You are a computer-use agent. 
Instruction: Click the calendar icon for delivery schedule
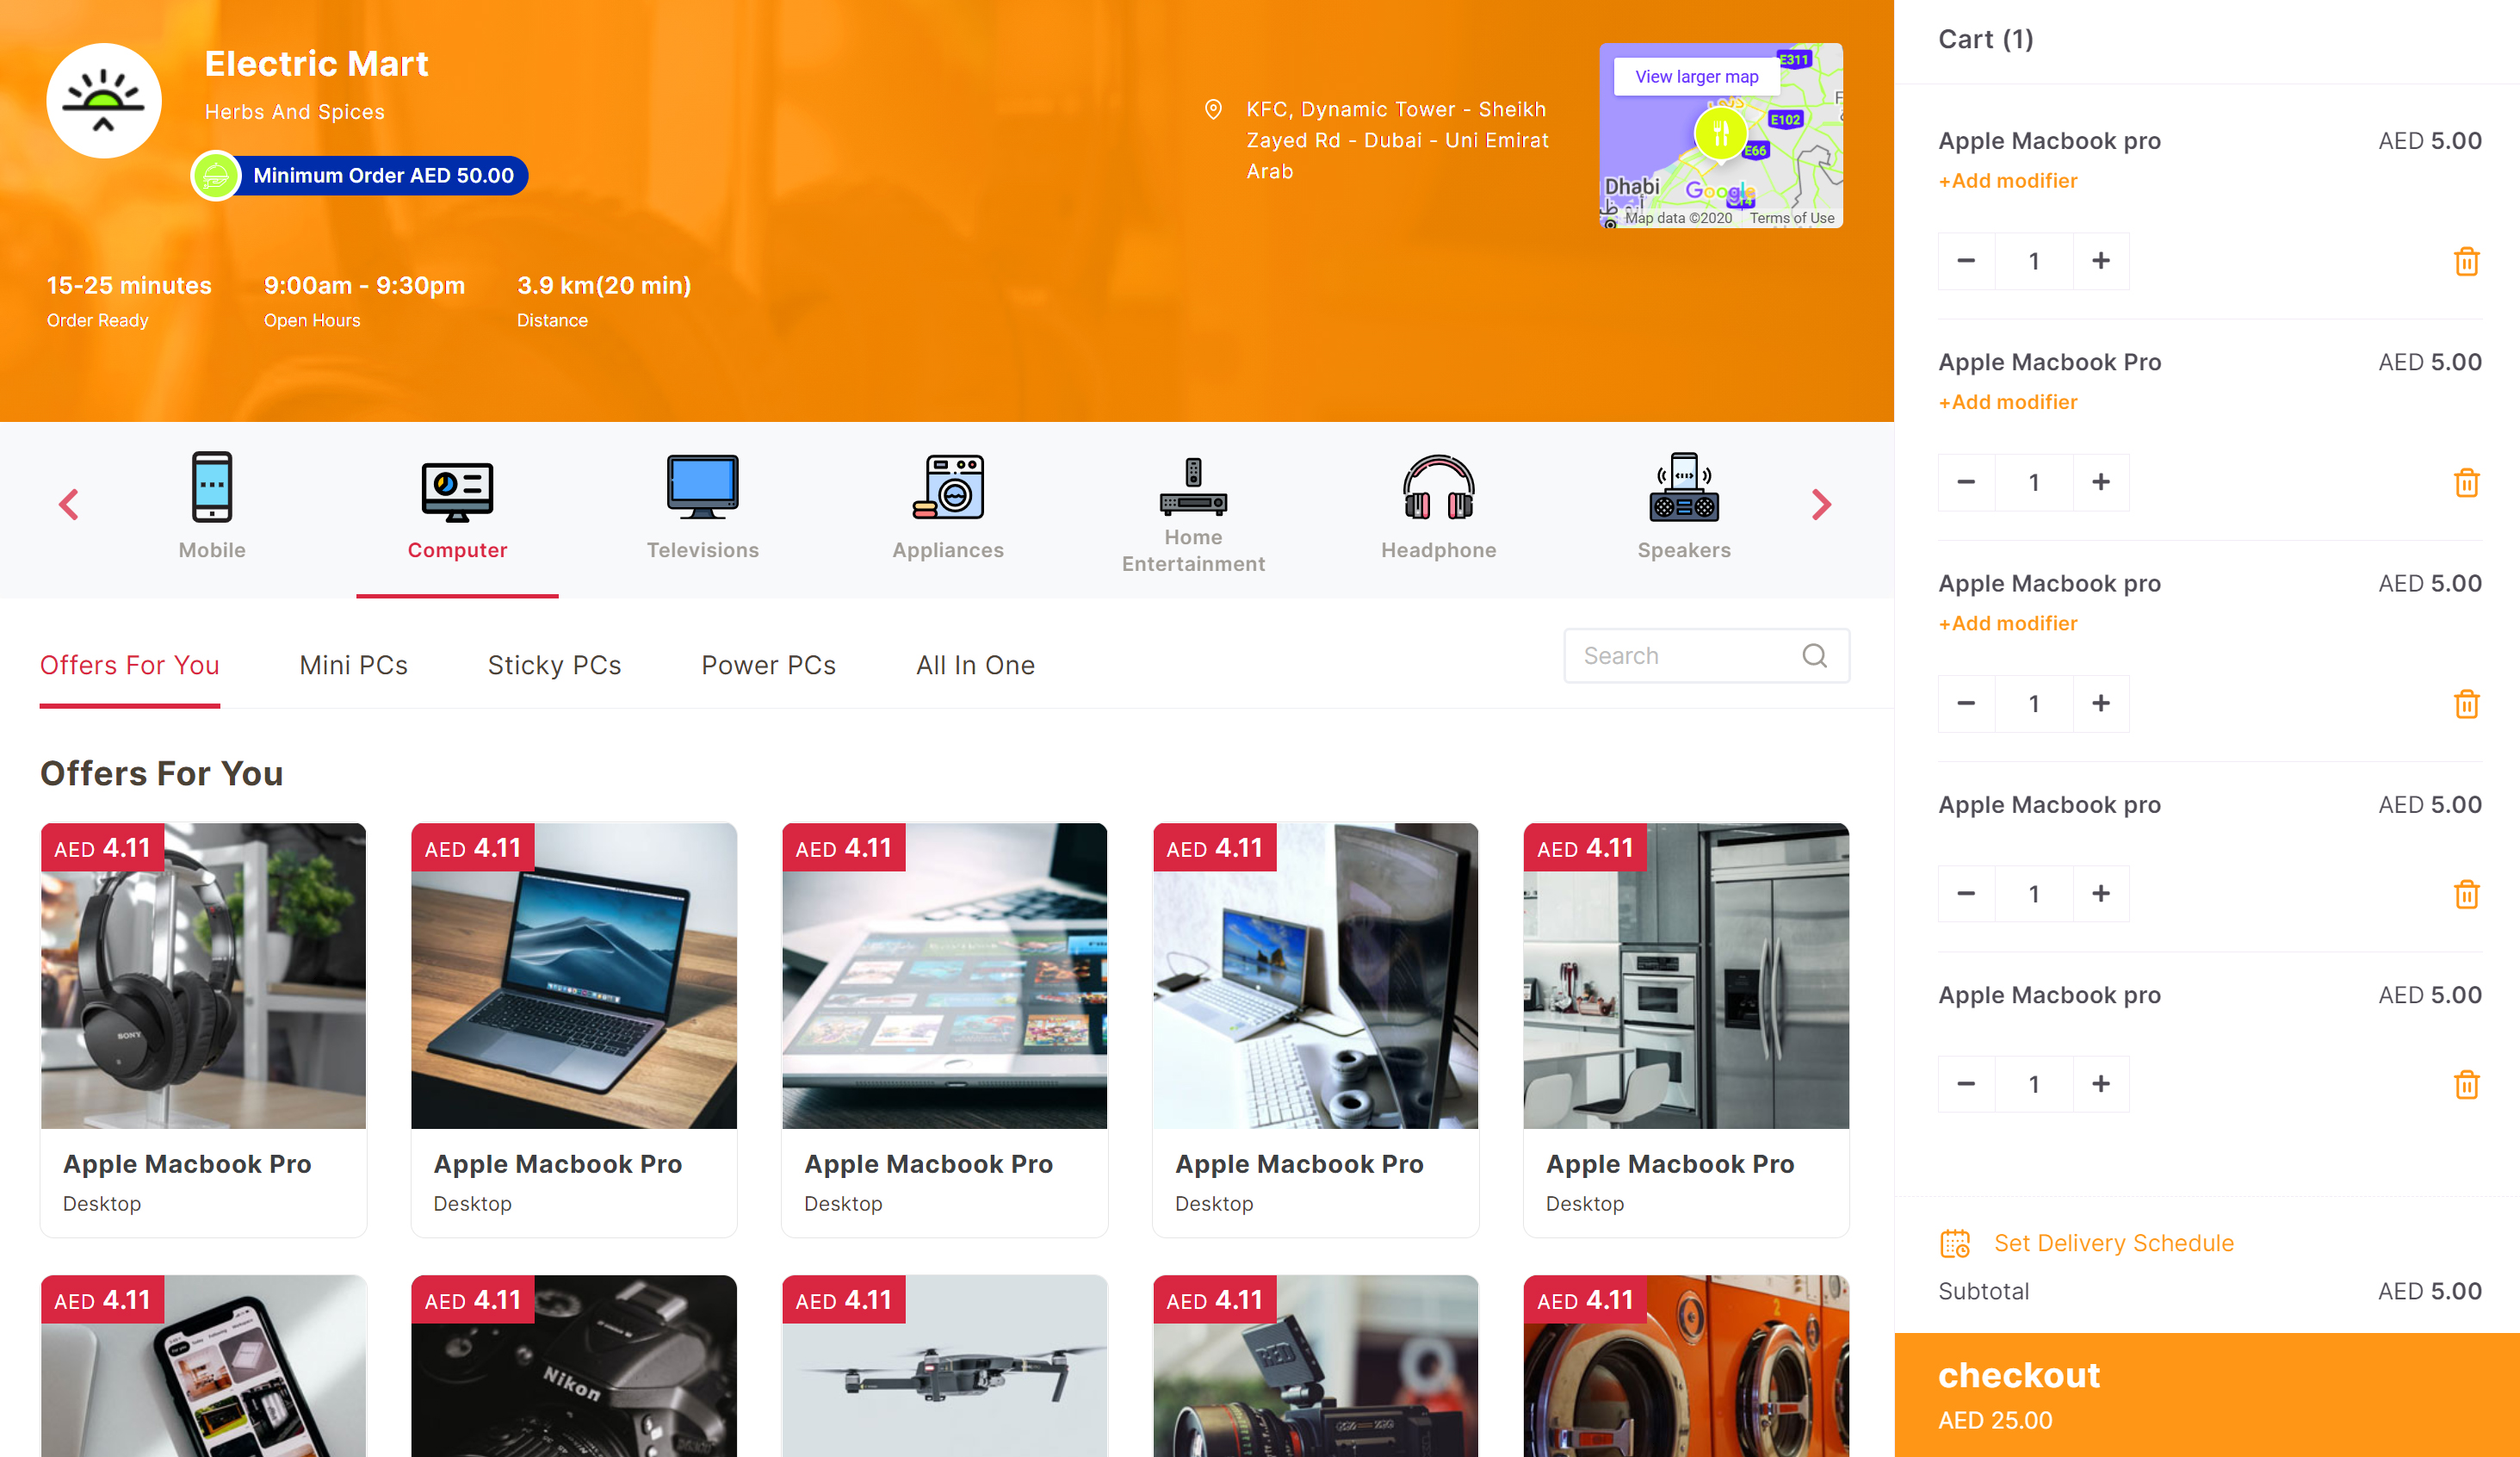click(x=1954, y=1243)
